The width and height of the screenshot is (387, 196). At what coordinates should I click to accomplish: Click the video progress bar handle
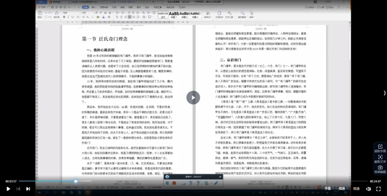tap(76, 181)
